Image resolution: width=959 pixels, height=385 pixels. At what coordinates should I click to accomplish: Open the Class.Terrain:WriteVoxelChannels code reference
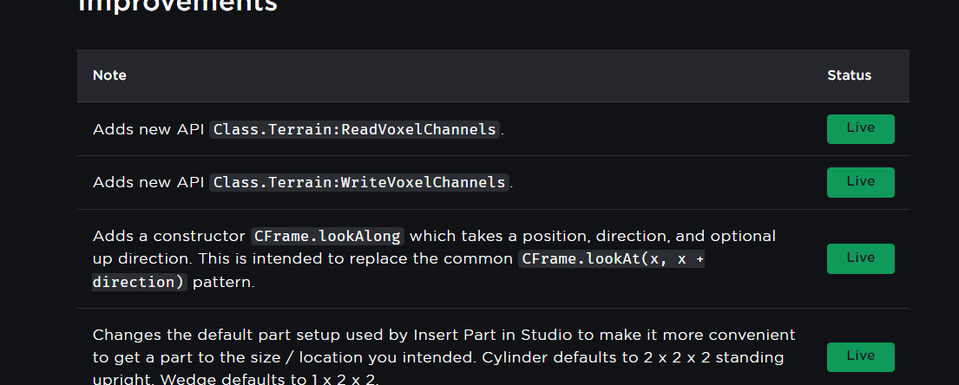coord(358,182)
